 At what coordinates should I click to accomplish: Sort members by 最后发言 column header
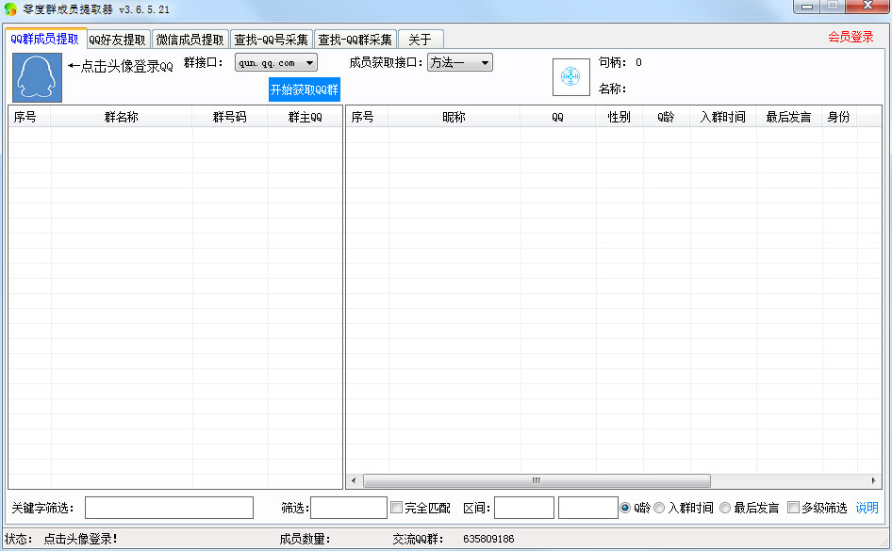tap(788, 117)
